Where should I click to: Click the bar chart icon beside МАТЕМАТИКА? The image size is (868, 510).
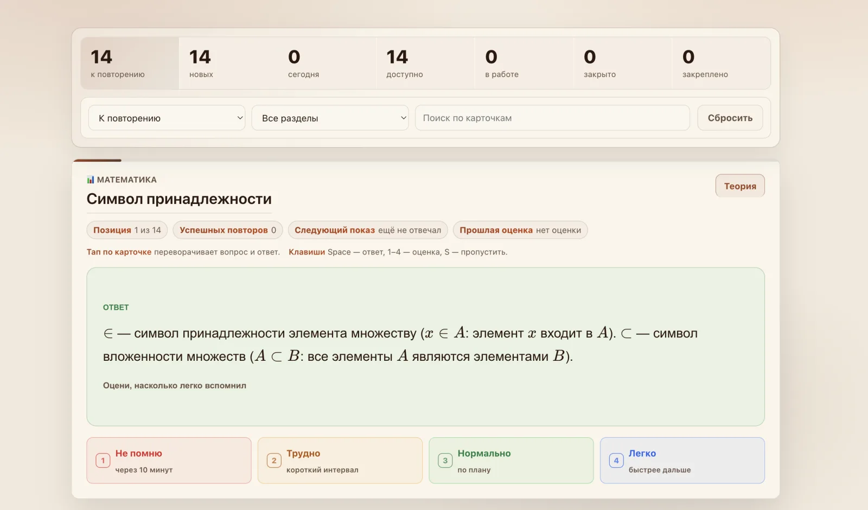coord(91,180)
